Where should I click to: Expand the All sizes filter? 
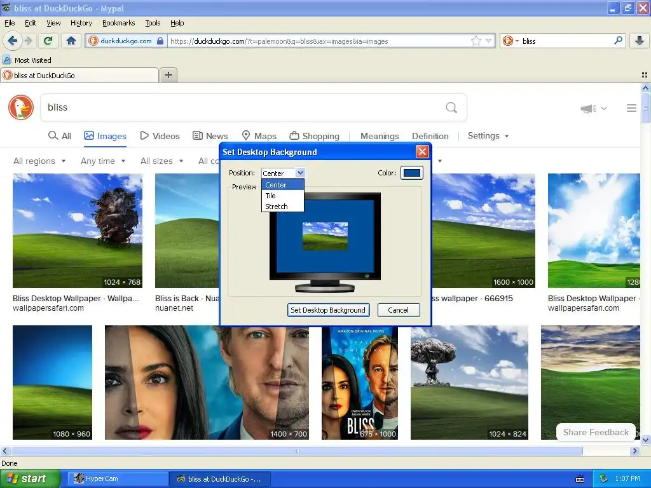[162, 161]
